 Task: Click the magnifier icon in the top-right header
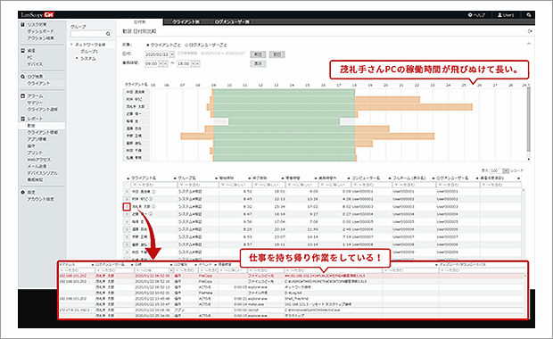529,15
